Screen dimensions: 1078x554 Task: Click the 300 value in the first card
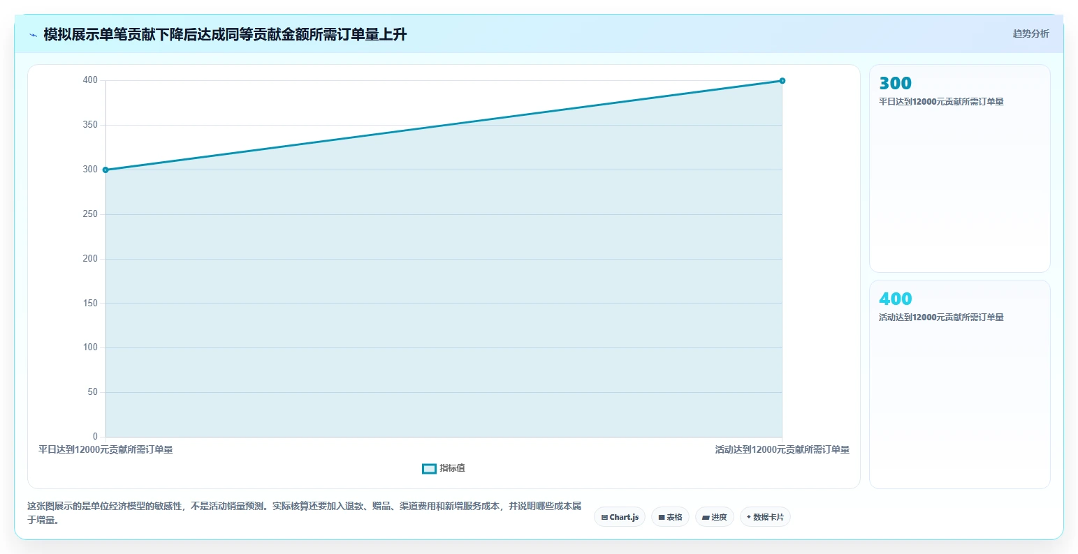(x=895, y=84)
